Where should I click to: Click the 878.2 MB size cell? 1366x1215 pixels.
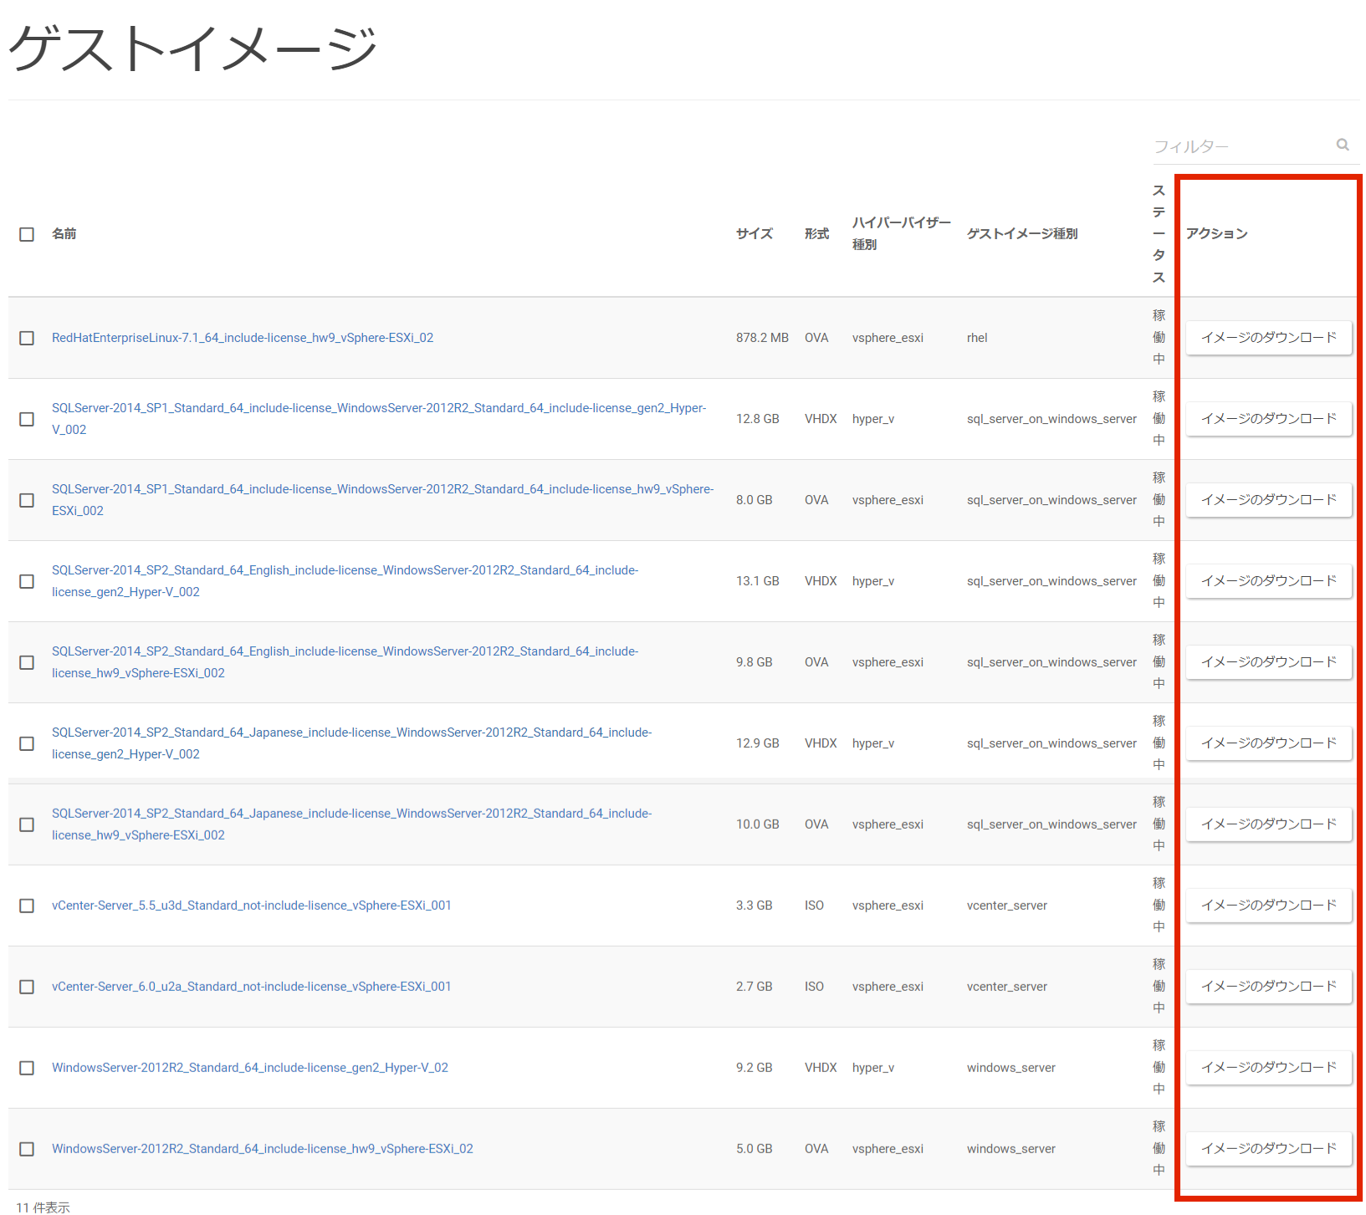click(x=762, y=338)
